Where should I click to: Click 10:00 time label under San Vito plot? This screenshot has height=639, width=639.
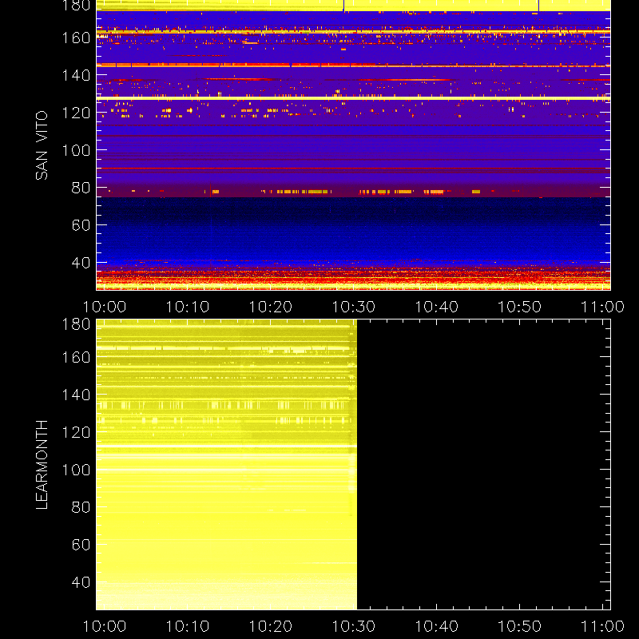[105, 307]
